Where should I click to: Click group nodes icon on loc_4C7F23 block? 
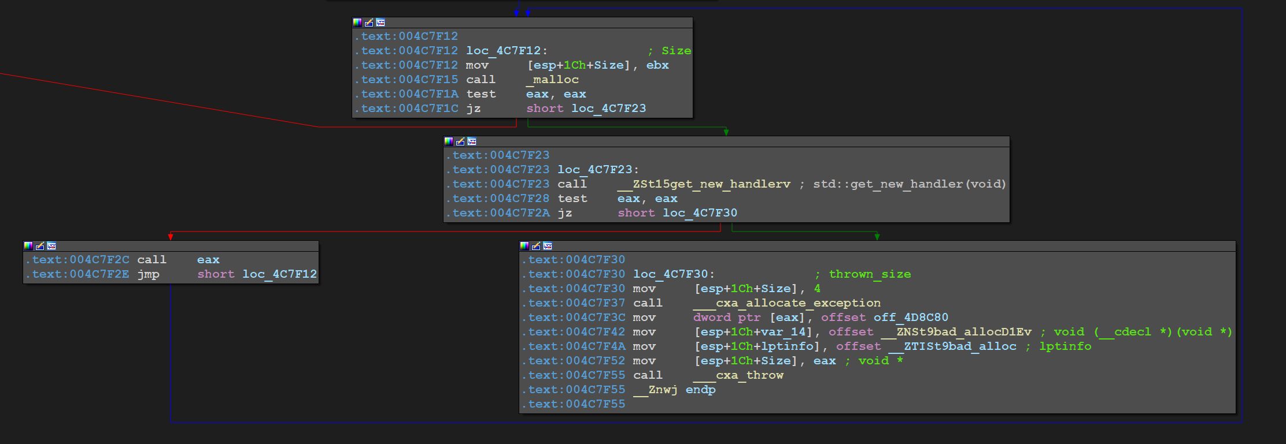[x=472, y=141]
